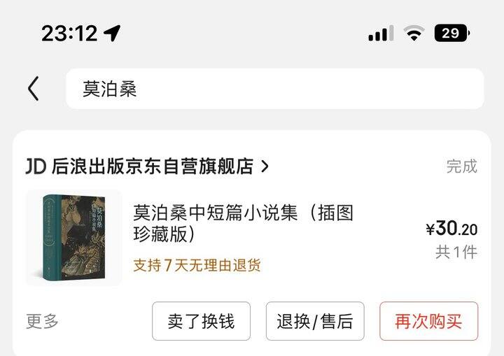Tap the JD logo beside store name
Image resolution: width=504 pixels, height=356 pixels.
point(36,166)
